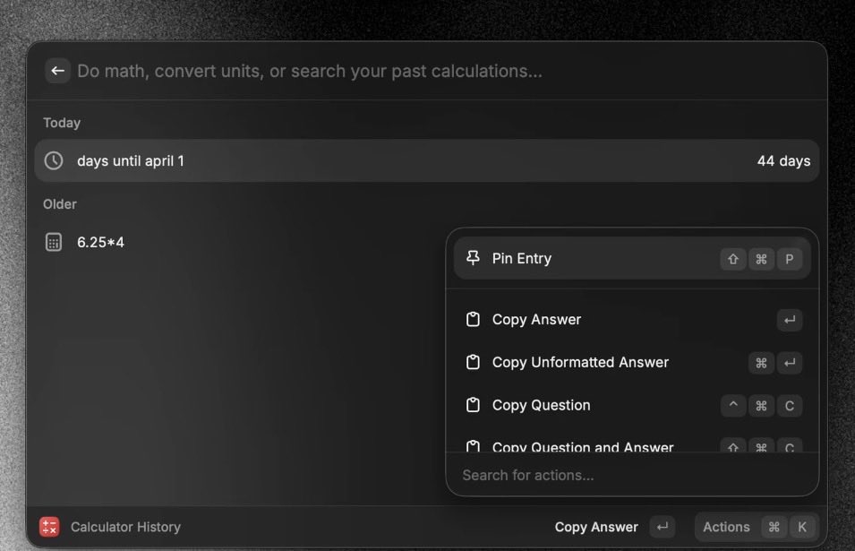Click the 'Older' section header
The height and width of the screenshot is (551, 855).
(x=60, y=204)
